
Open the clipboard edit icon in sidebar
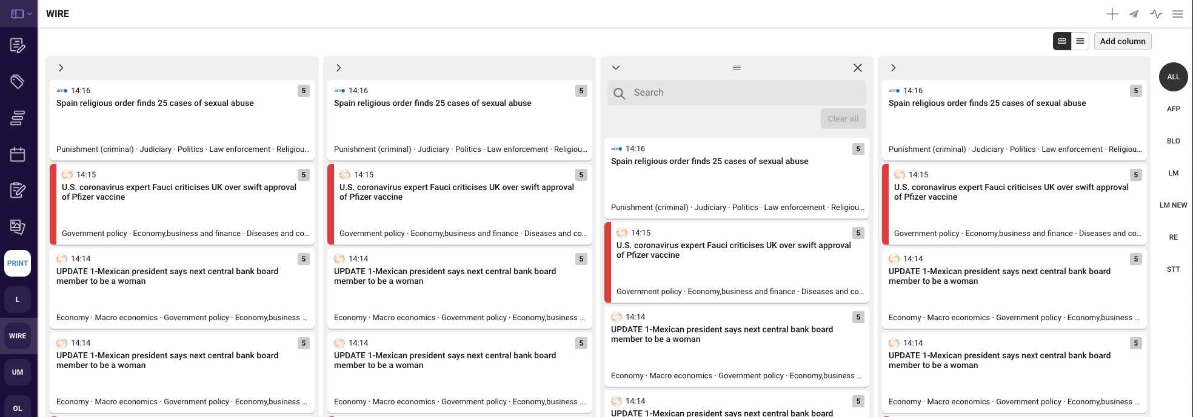click(x=18, y=191)
